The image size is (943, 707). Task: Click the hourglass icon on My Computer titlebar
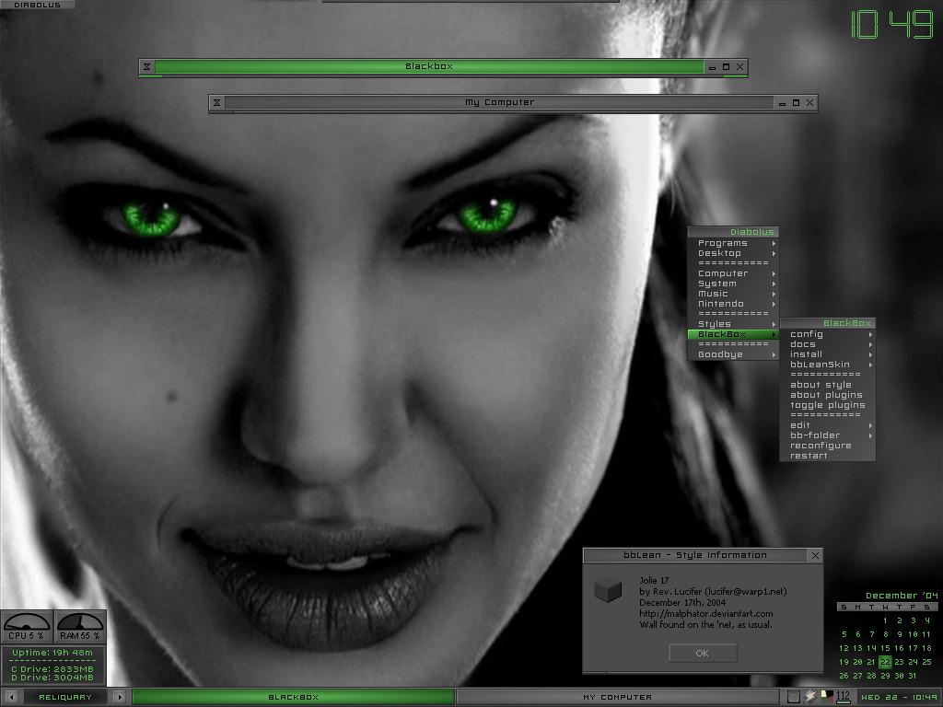tap(216, 103)
